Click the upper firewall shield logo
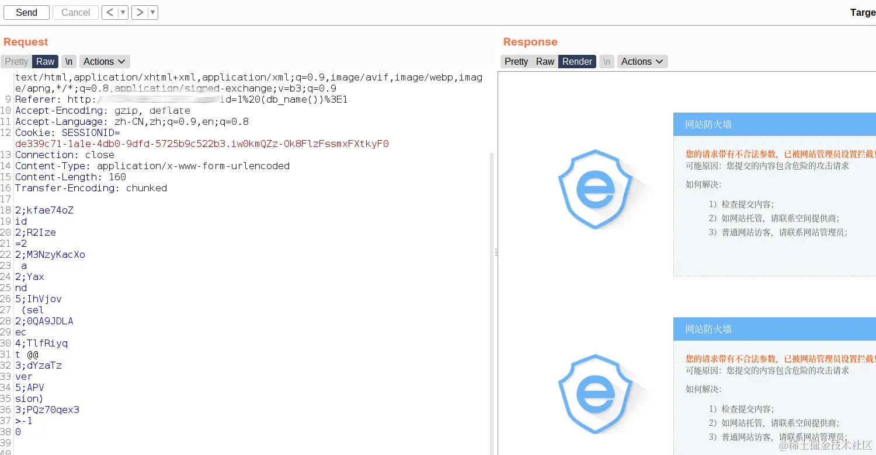Screen dimensions: 876x455 coord(595,189)
